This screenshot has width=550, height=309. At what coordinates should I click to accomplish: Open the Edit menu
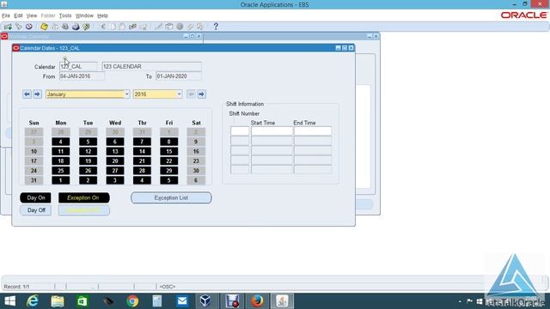18,15
